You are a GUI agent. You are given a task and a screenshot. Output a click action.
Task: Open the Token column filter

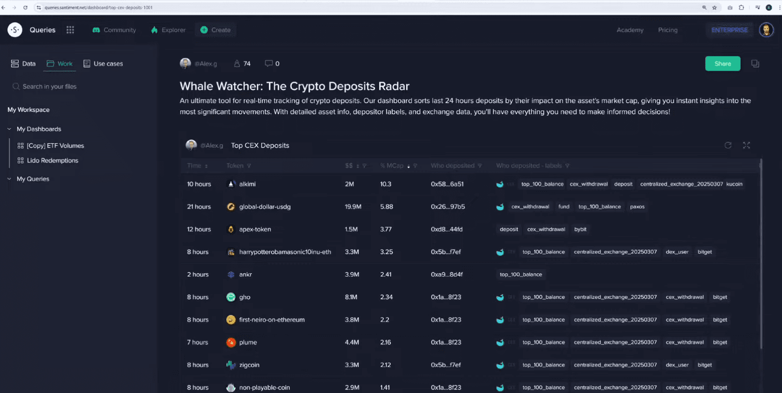click(249, 166)
